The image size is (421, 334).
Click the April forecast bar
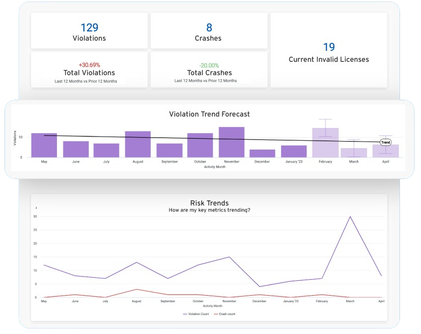386,151
